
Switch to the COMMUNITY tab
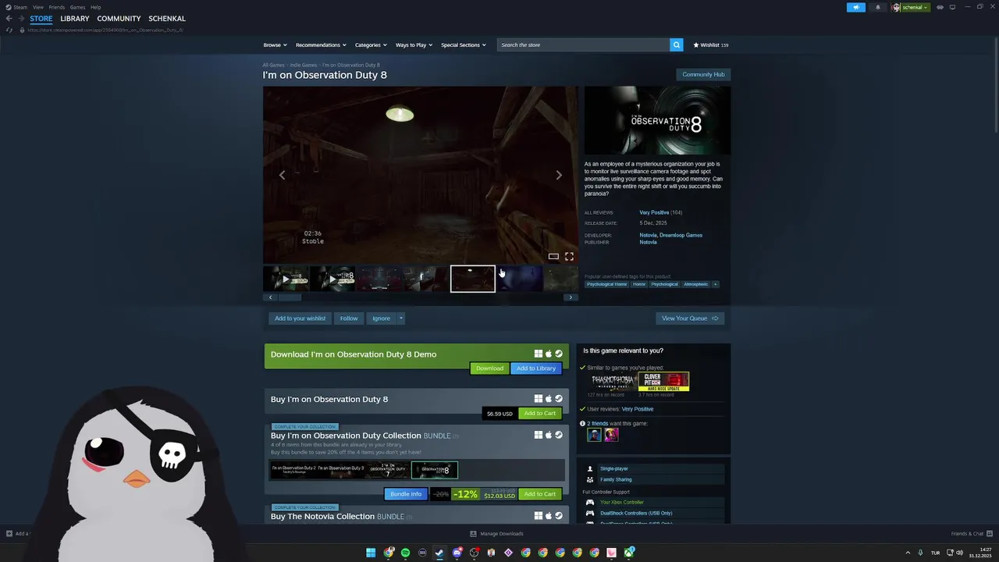pos(119,19)
